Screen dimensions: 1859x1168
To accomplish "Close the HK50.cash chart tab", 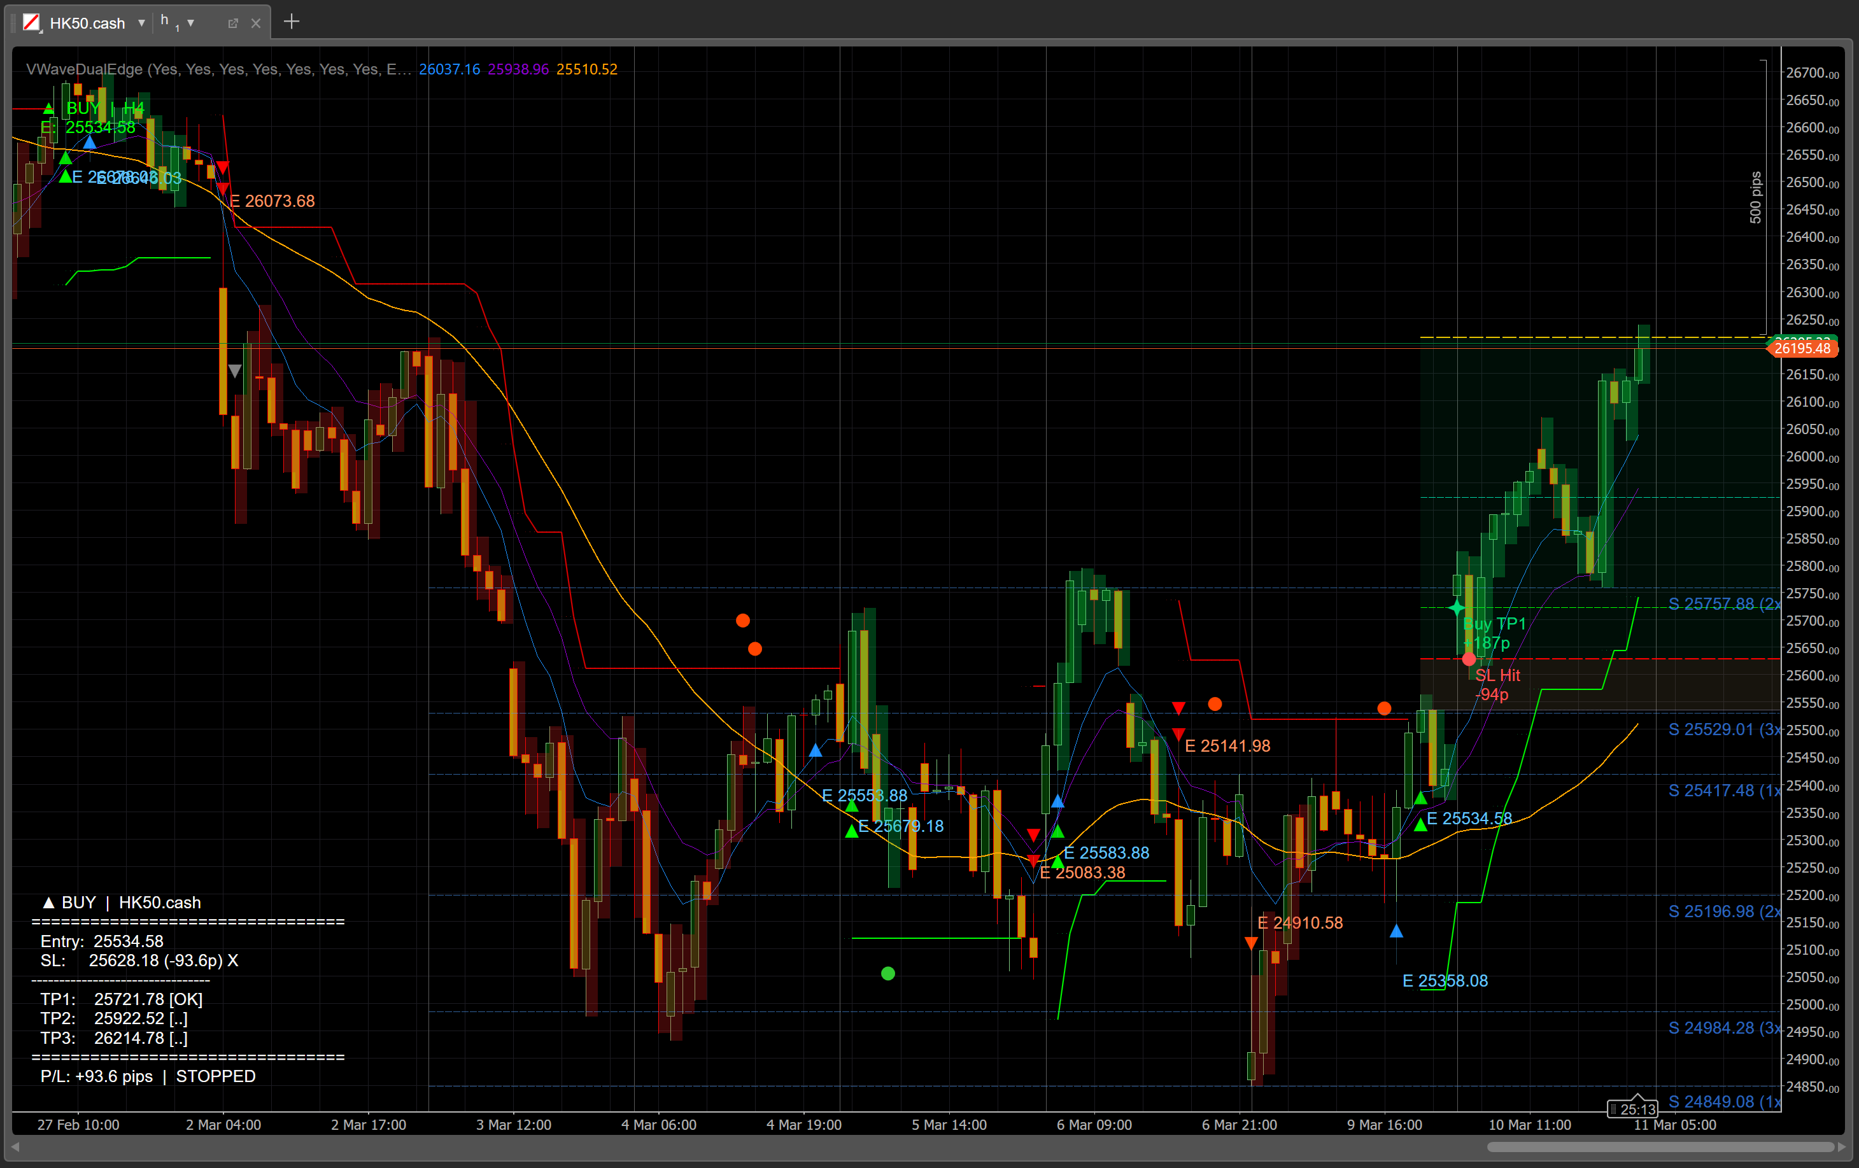I will click(x=255, y=23).
